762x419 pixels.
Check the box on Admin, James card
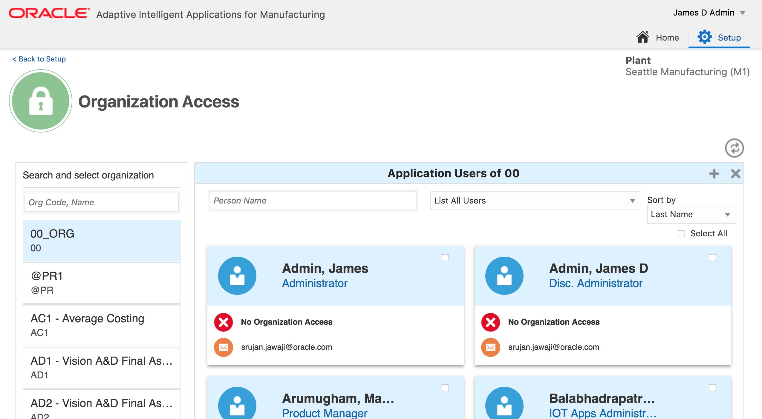pos(446,258)
